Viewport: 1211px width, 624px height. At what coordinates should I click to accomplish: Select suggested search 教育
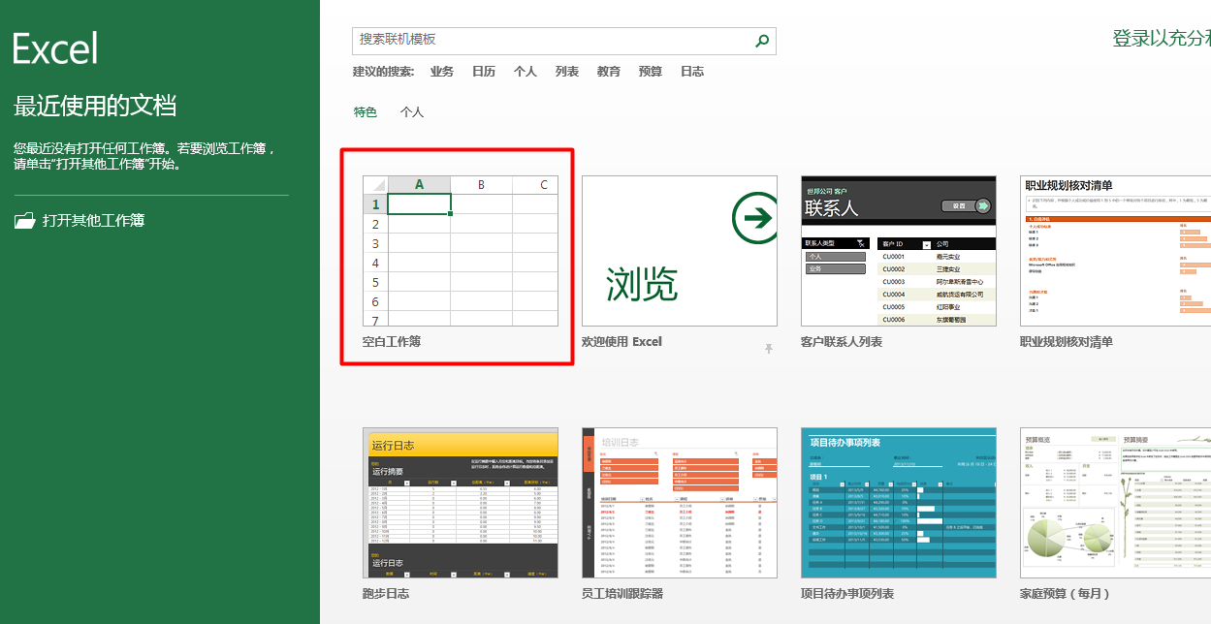click(x=609, y=72)
